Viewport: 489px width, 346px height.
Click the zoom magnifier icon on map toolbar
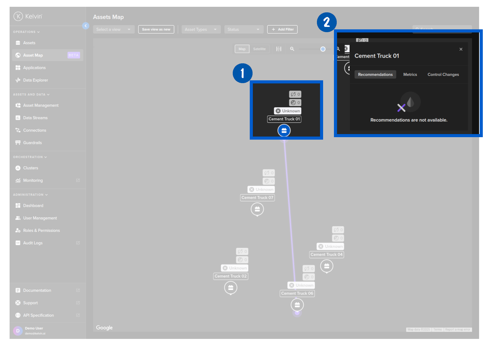point(292,49)
